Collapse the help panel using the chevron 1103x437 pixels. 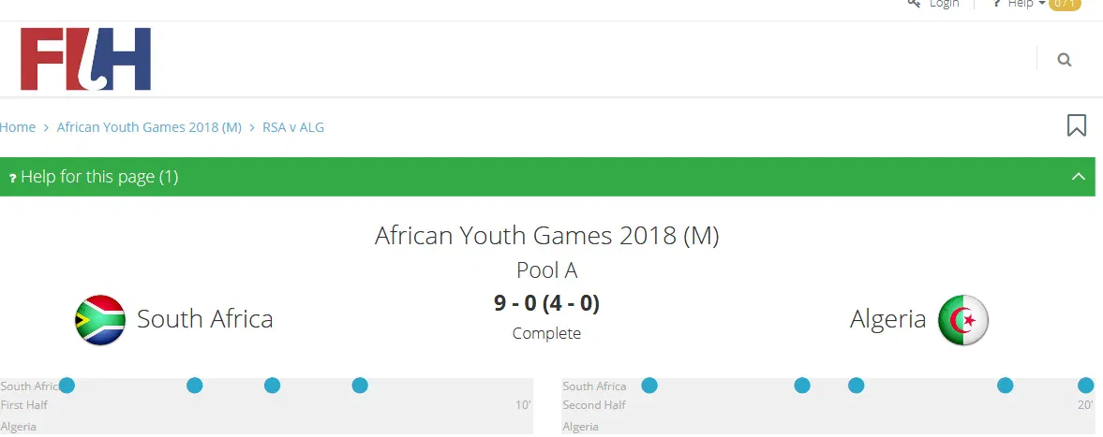tap(1079, 177)
